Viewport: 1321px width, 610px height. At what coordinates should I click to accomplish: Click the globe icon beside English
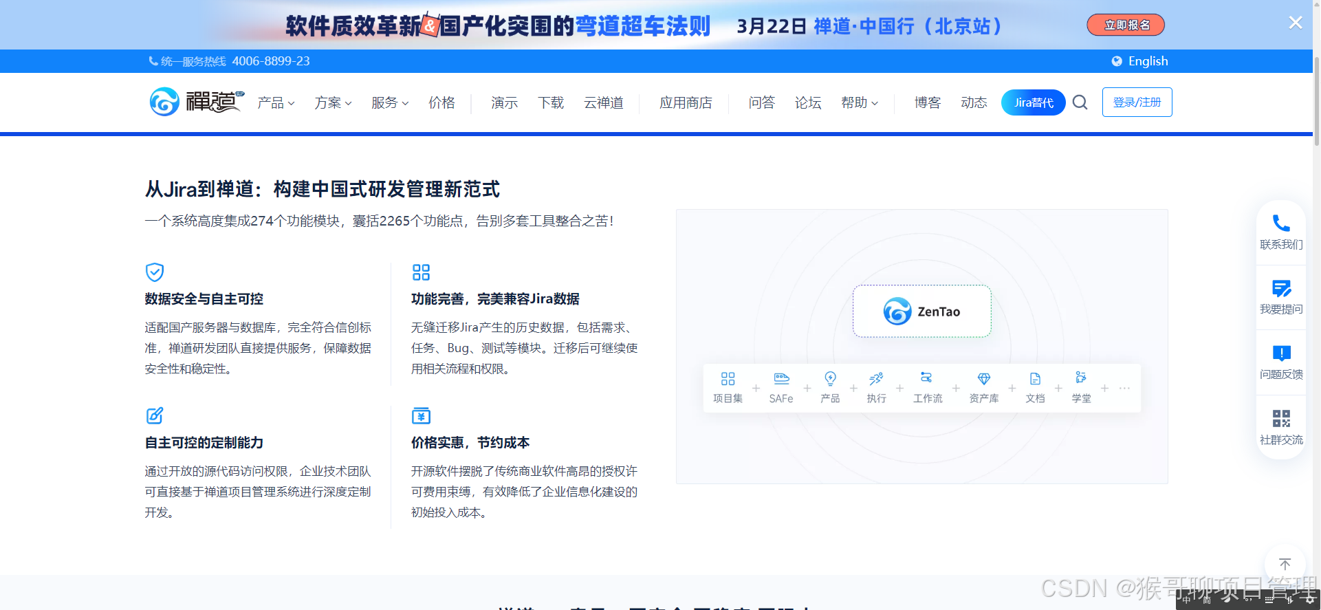point(1117,61)
